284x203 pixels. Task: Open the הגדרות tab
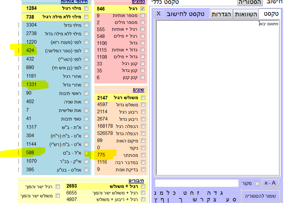tap(221, 14)
